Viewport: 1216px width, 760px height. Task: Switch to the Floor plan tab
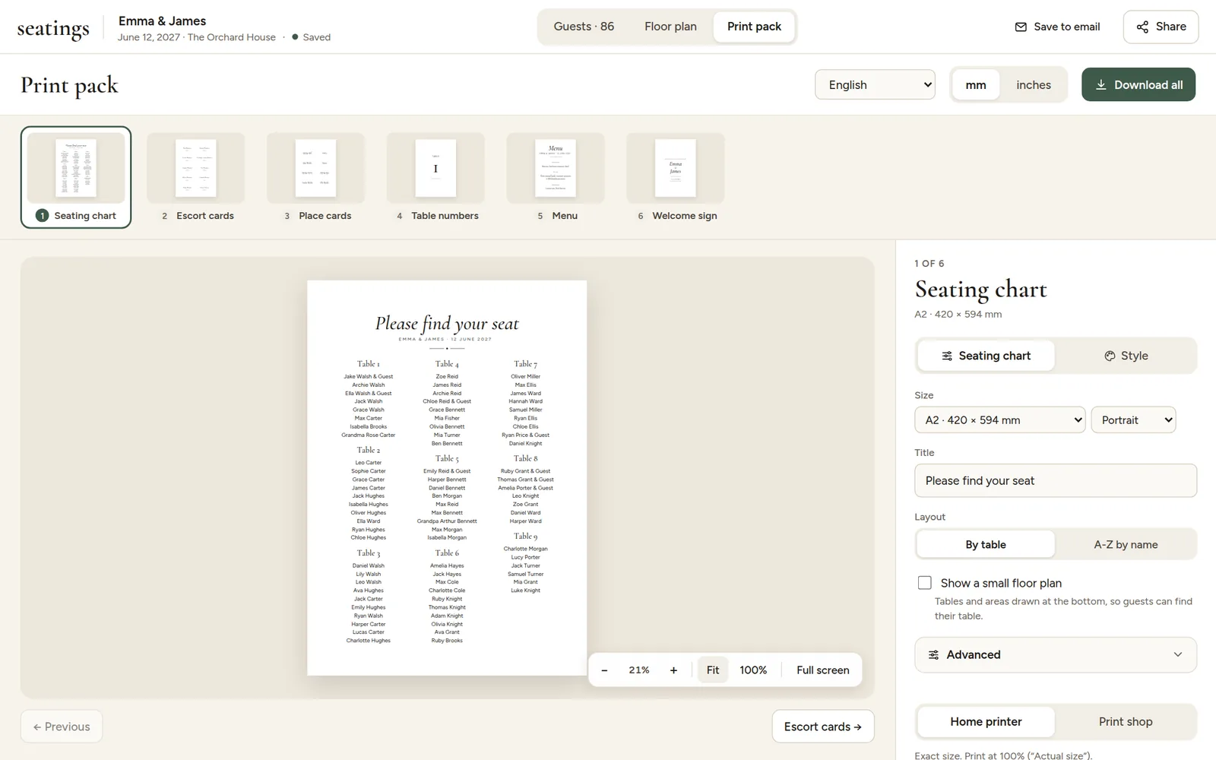tap(670, 27)
